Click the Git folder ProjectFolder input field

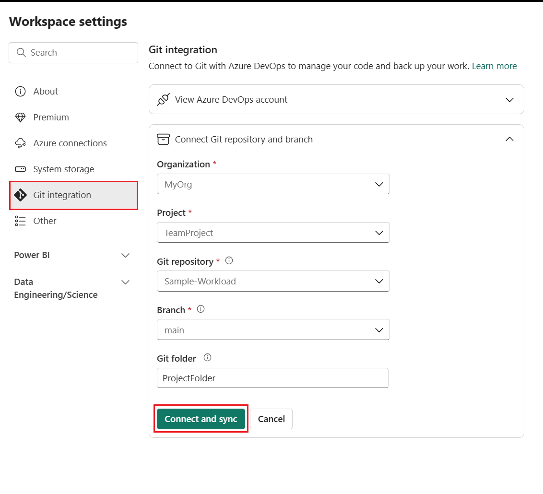(x=272, y=378)
